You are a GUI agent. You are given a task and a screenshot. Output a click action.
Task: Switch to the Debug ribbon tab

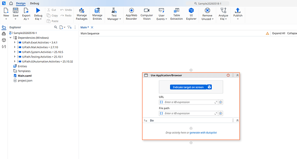coord(34,3)
